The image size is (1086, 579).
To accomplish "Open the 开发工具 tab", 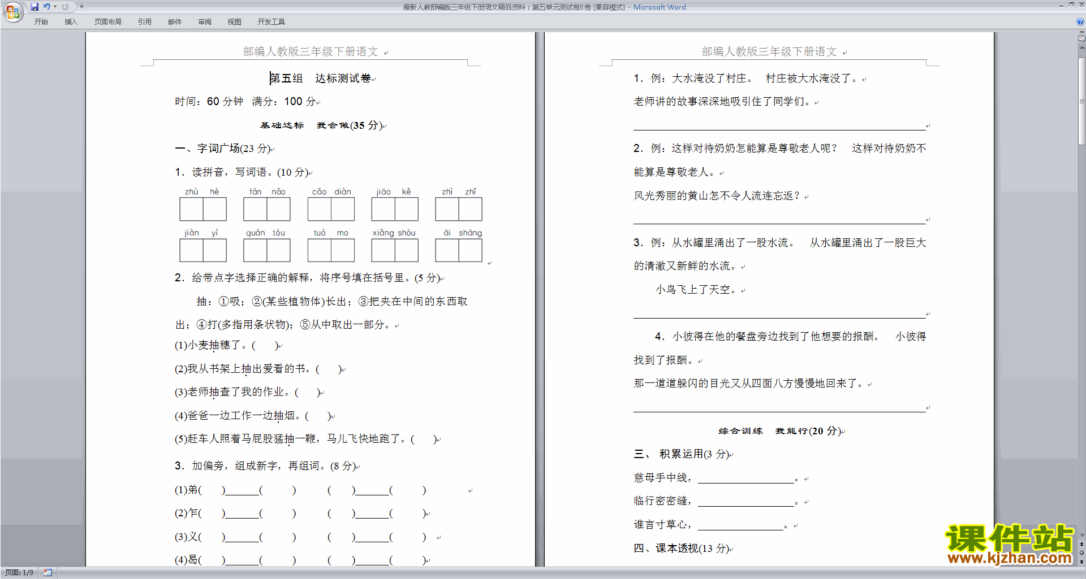I will tap(271, 22).
